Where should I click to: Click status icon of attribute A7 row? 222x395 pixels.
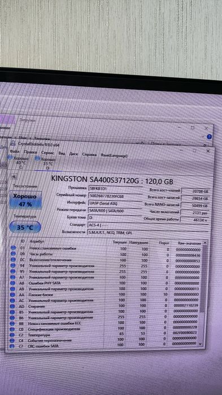[x=13, y=277]
